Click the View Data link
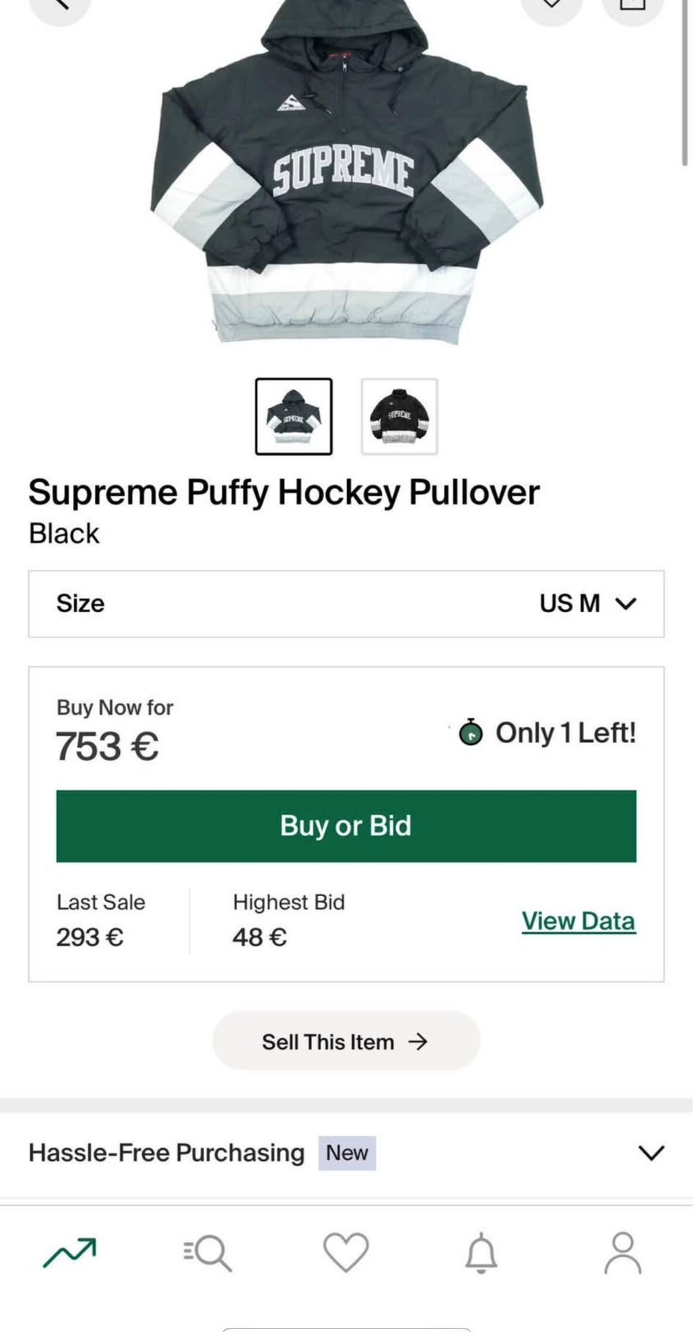 tap(578, 921)
